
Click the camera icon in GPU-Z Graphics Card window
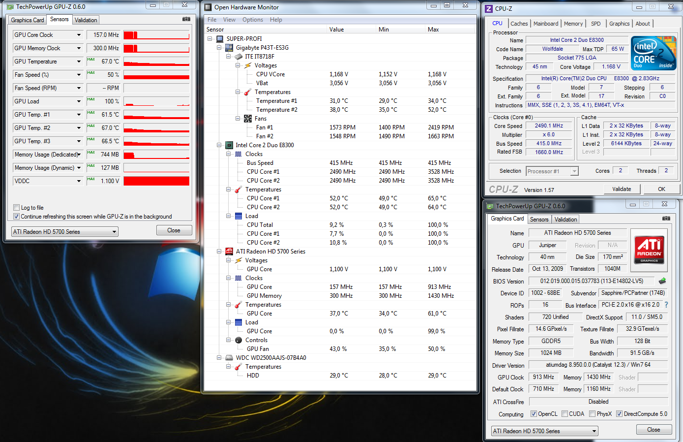666,219
